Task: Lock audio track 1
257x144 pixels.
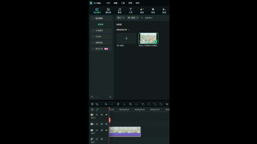Action: [97, 139]
